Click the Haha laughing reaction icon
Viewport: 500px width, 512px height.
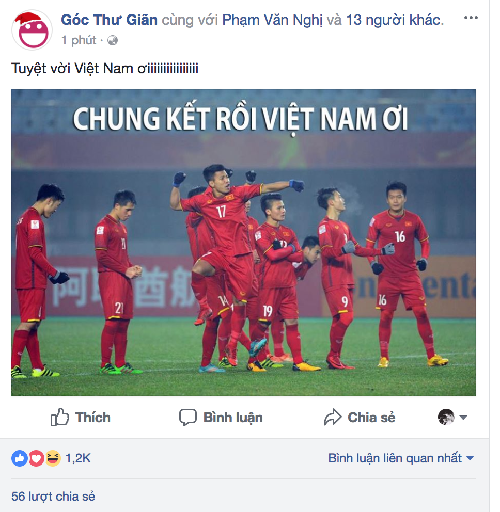tap(53, 458)
